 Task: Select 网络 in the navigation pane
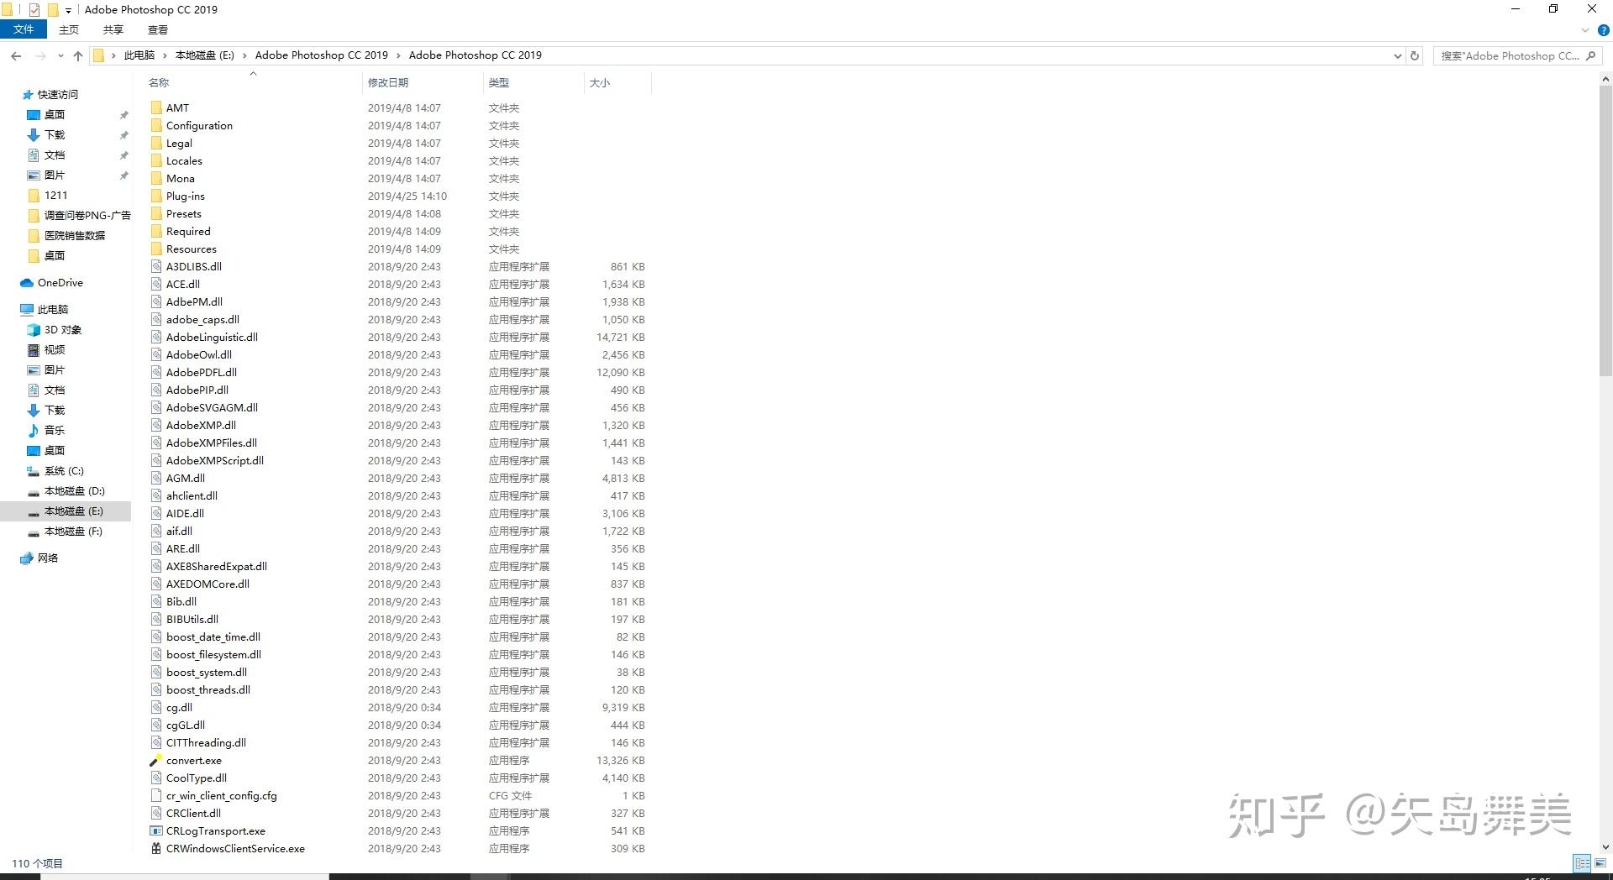(x=47, y=558)
